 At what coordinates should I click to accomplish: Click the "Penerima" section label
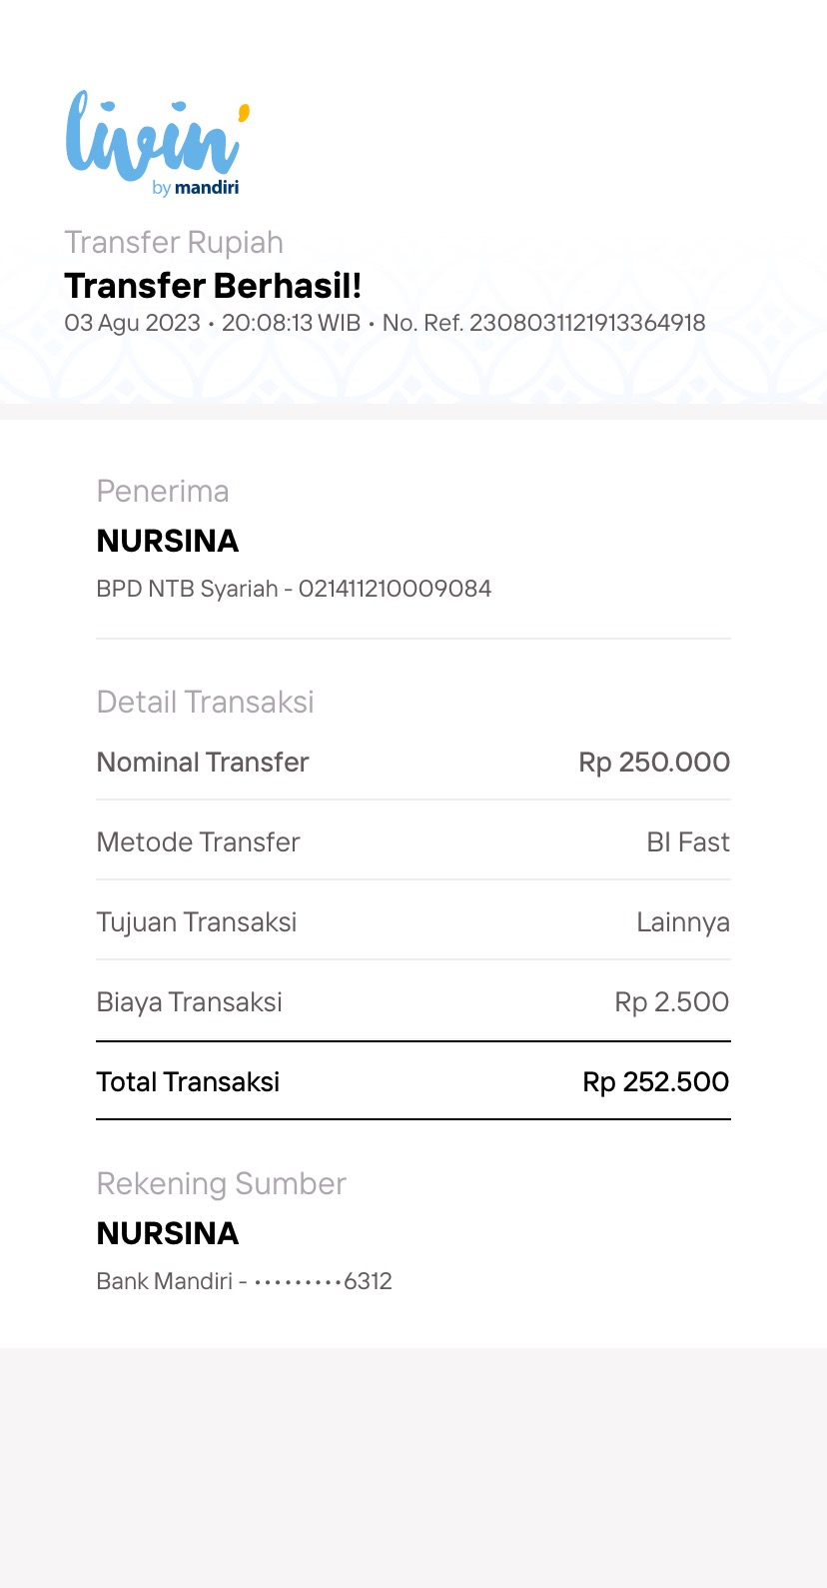click(163, 491)
